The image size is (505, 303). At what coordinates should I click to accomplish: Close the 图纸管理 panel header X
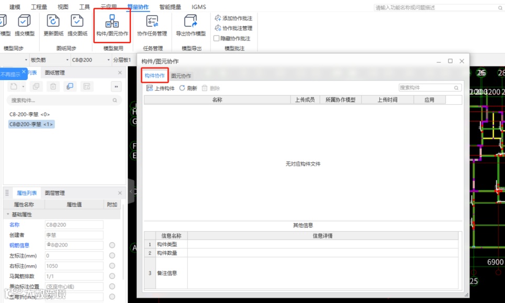[120, 73]
